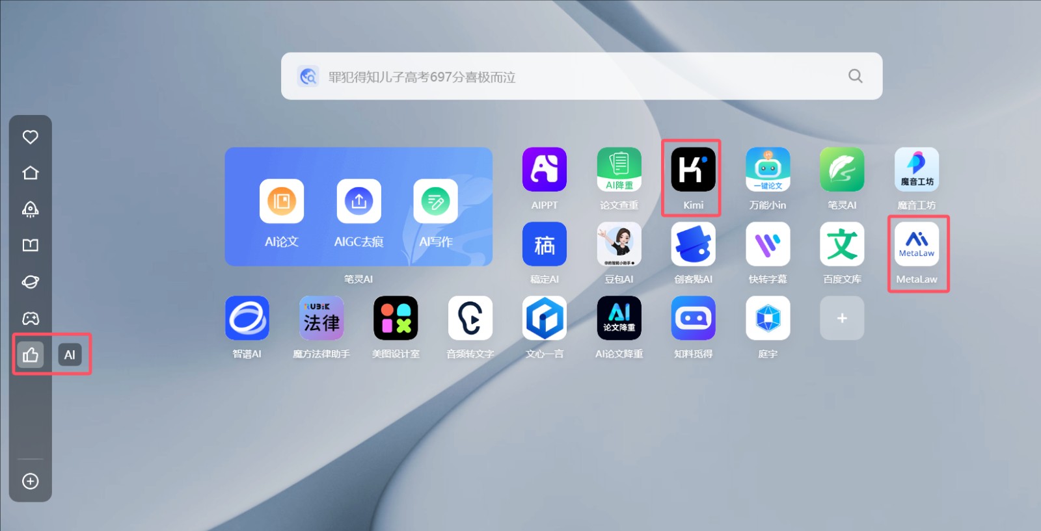Open the 万能小in app icon
Screen dimensions: 1041x531
[768, 170]
